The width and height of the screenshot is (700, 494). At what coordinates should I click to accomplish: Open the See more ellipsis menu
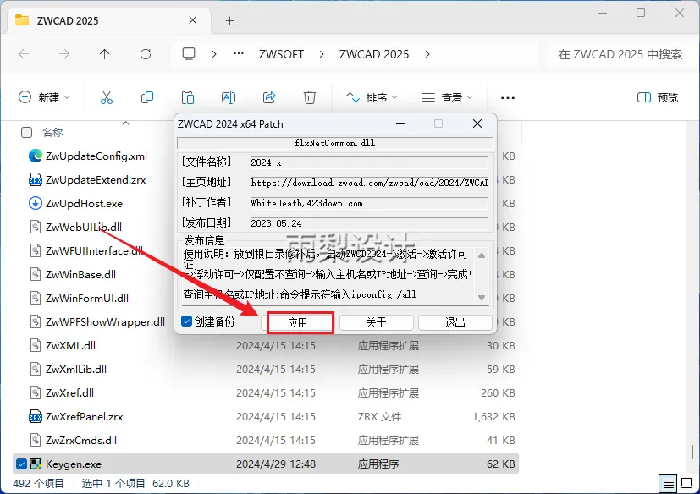pyautogui.click(x=508, y=98)
